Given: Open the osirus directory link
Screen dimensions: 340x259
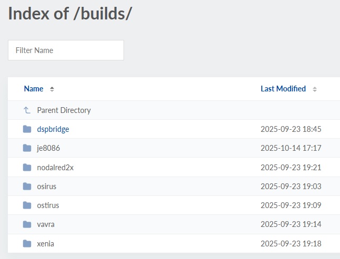Looking at the screenshot, I should 47,187.
